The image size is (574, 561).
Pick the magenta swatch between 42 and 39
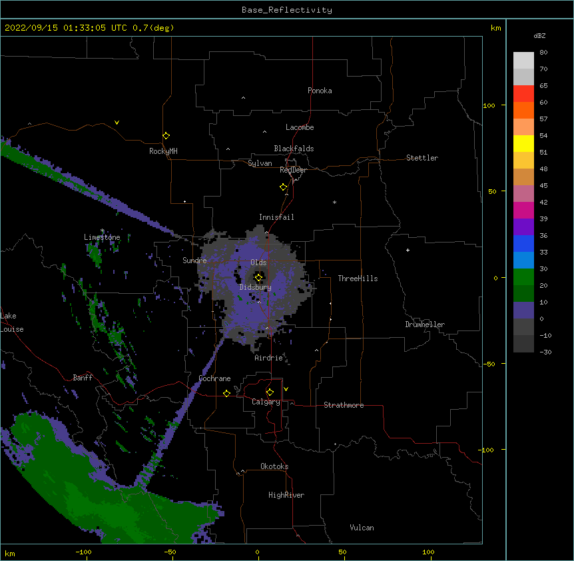(523, 210)
